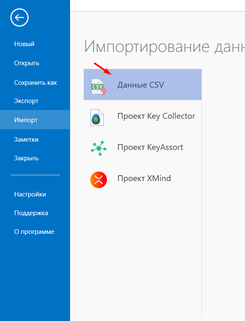245x321 pixels.
Task: Open the О программе page
Action: tap(35, 232)
